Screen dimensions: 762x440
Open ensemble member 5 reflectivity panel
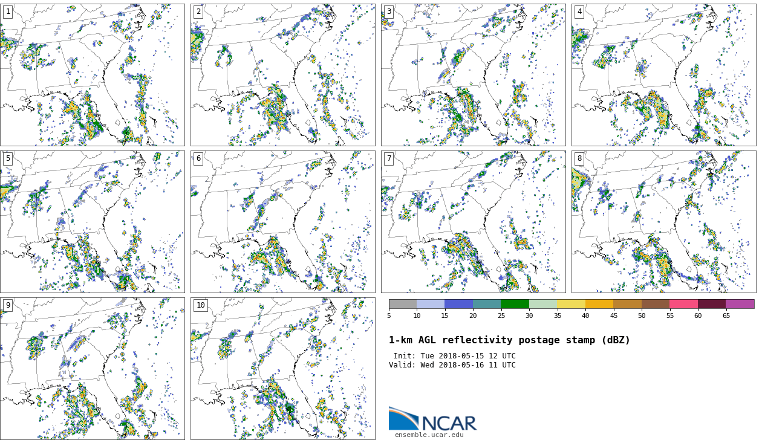(x=92, y=222)
